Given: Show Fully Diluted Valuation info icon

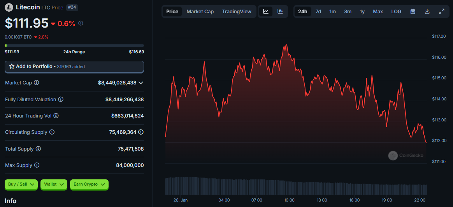Looking at the screenshot, I should coord(61,99).
